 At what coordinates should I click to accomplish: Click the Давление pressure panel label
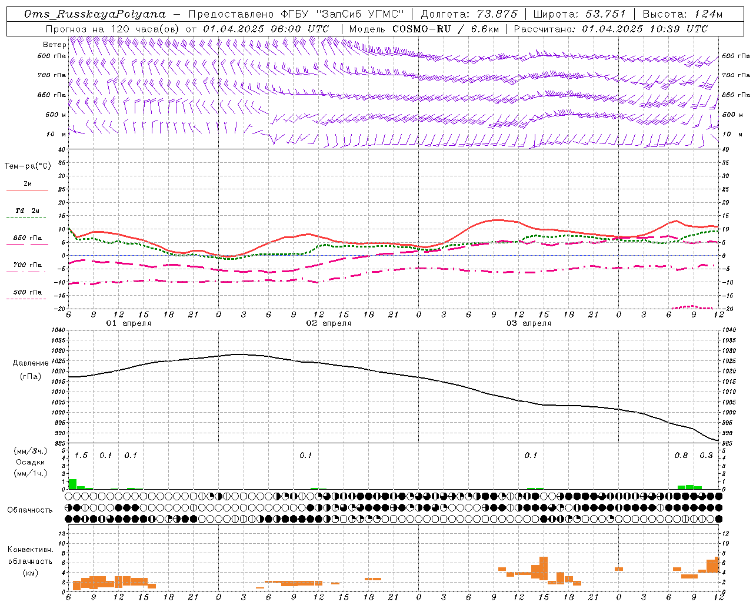click(31, 363)
